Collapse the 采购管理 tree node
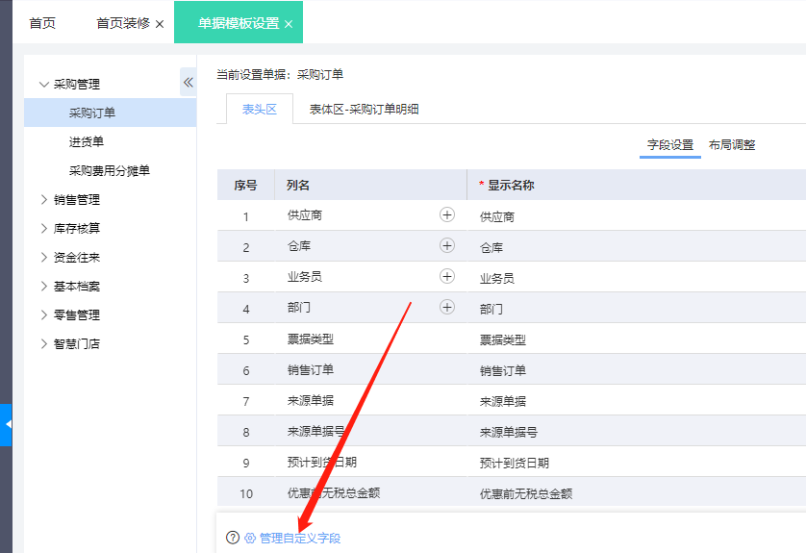 pyautogui.click(x=44, y=85)
